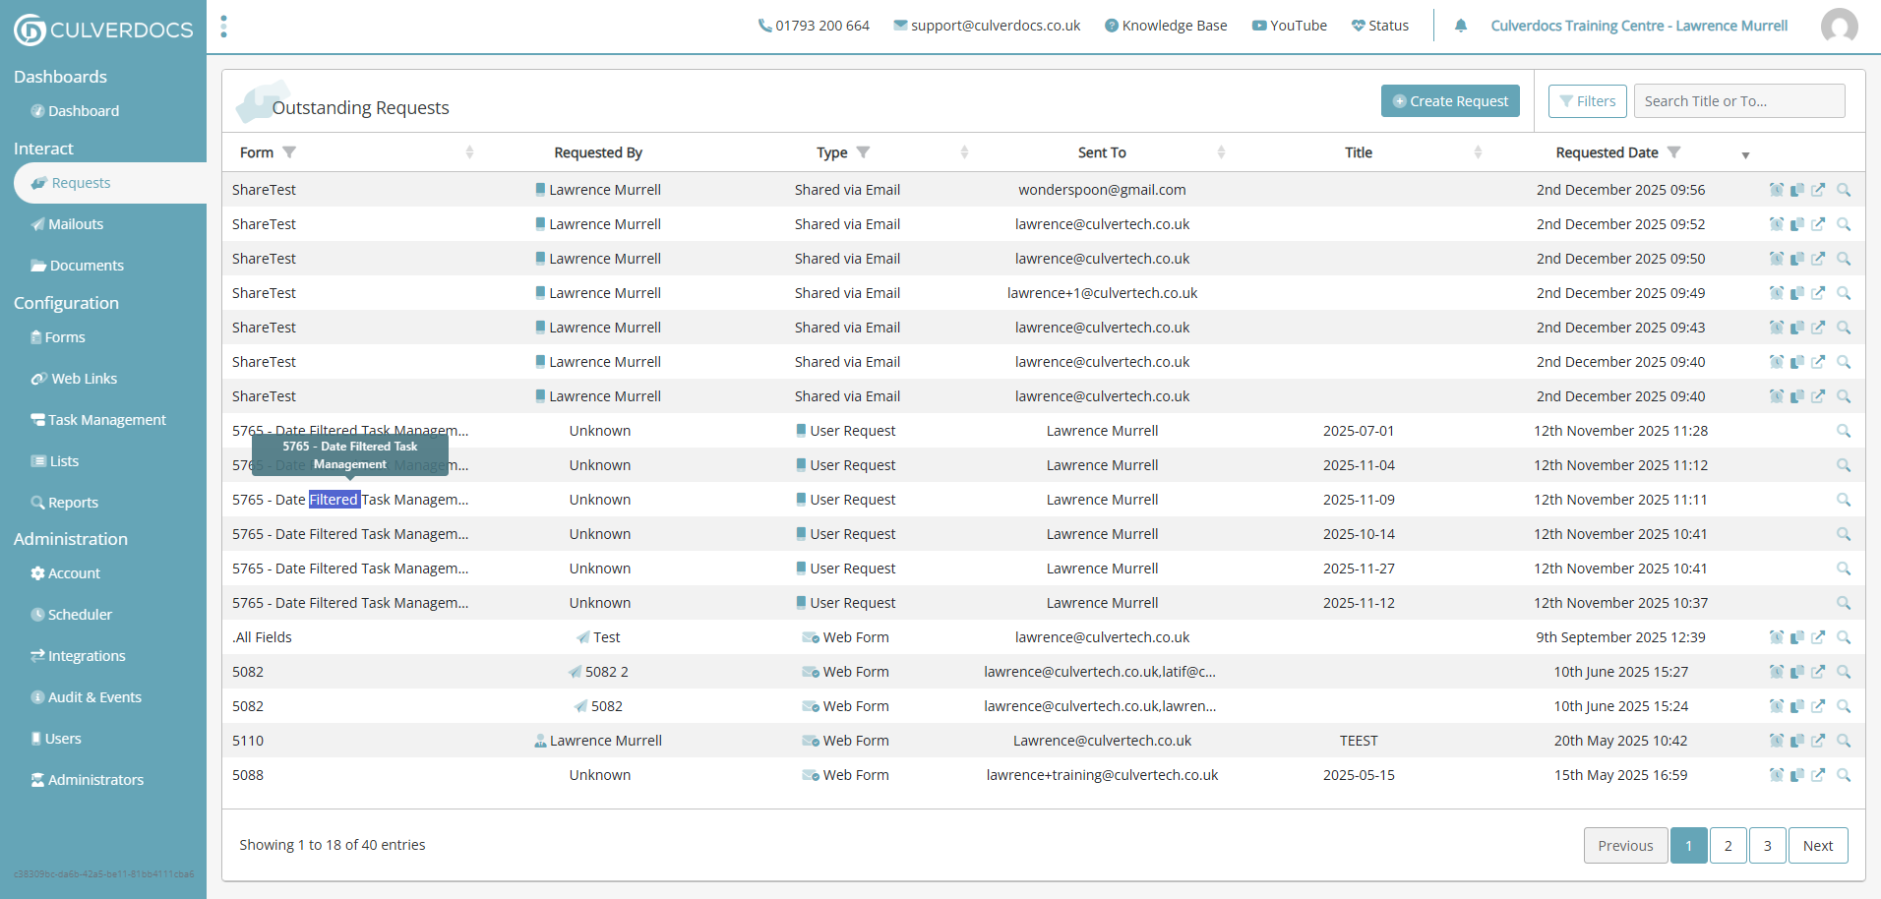Open external link icon for the 5110 request
This screenshot has height=899, width=1881.
pos(1818,741)
